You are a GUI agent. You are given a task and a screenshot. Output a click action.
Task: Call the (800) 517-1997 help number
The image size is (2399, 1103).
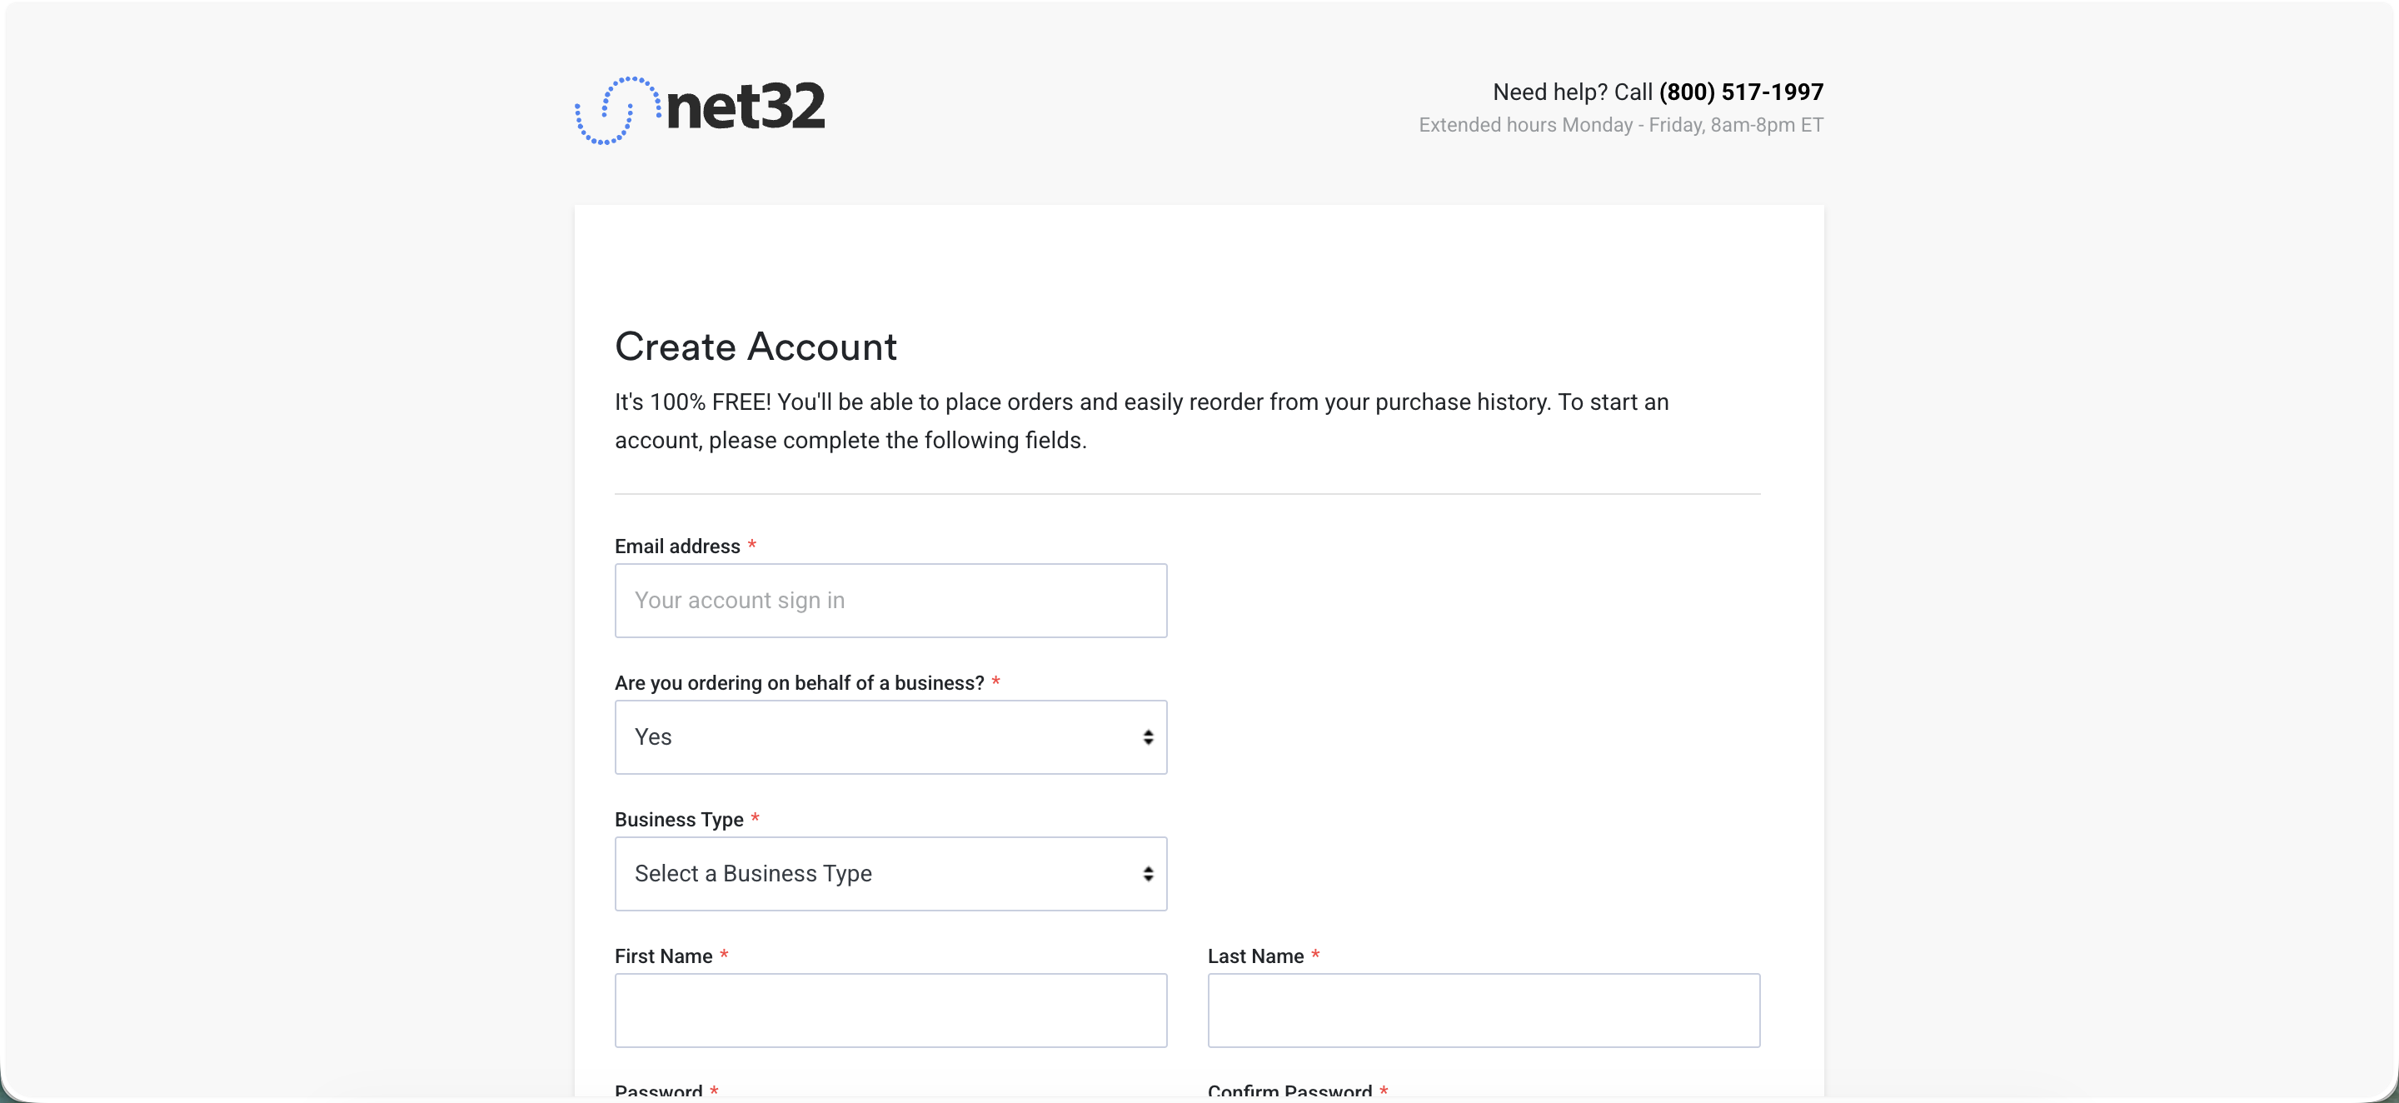pos(1741,92)
